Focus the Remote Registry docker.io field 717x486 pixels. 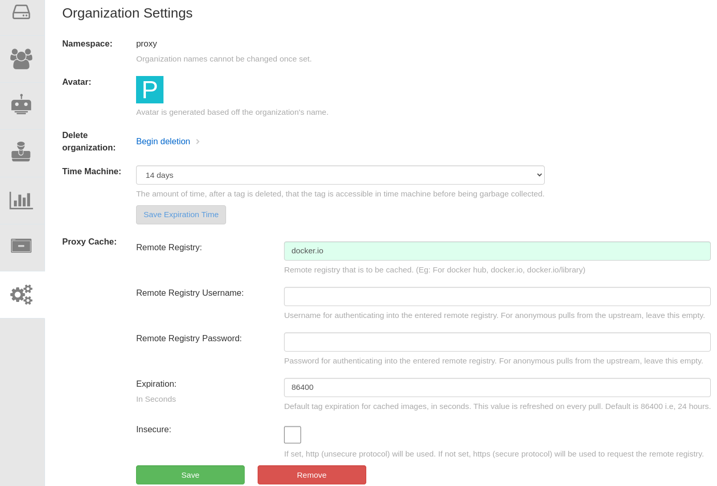pos(497,251)
